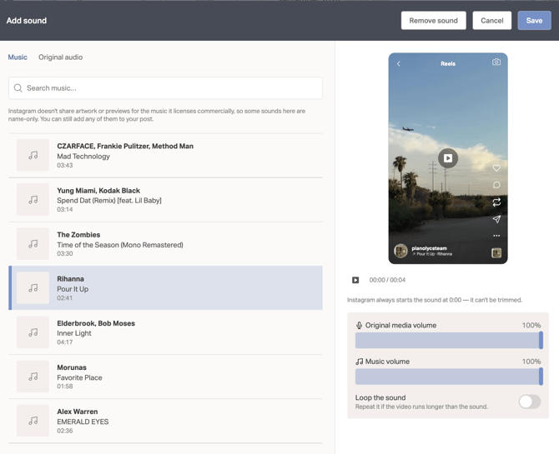Click the comment bubble icon in the preview

pos(496,185)
